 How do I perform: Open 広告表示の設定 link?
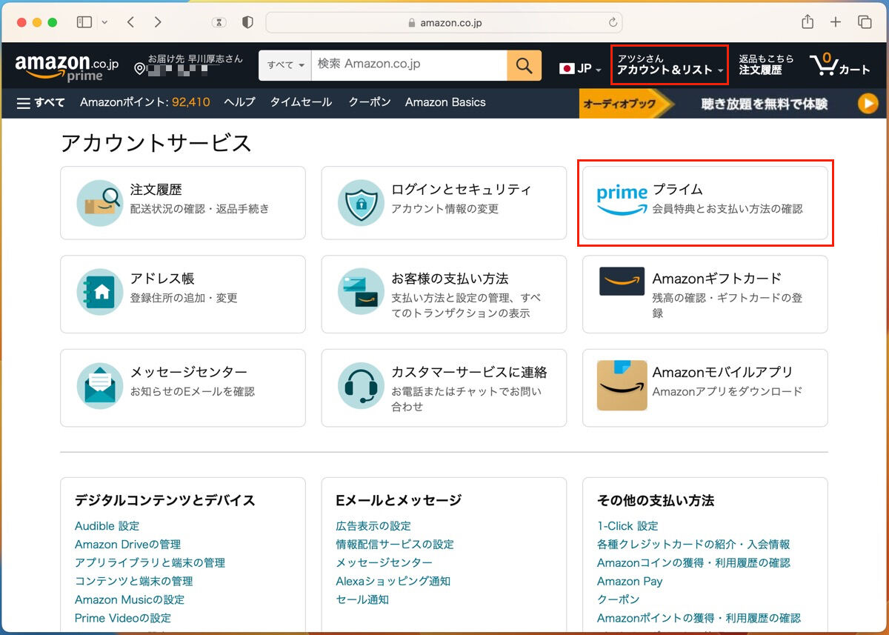click(373, 526)
